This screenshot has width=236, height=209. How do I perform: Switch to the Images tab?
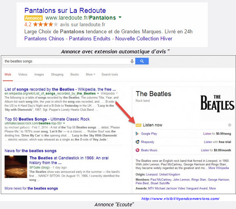[39, 75]
